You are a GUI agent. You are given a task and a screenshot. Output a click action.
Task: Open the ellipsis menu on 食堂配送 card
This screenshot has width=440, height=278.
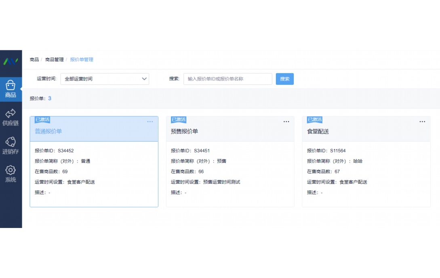(422, 121)
